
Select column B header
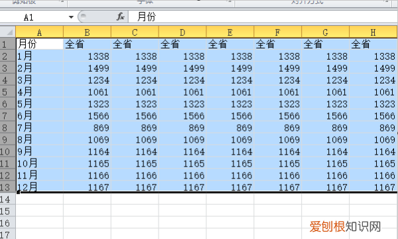[87, 33]
